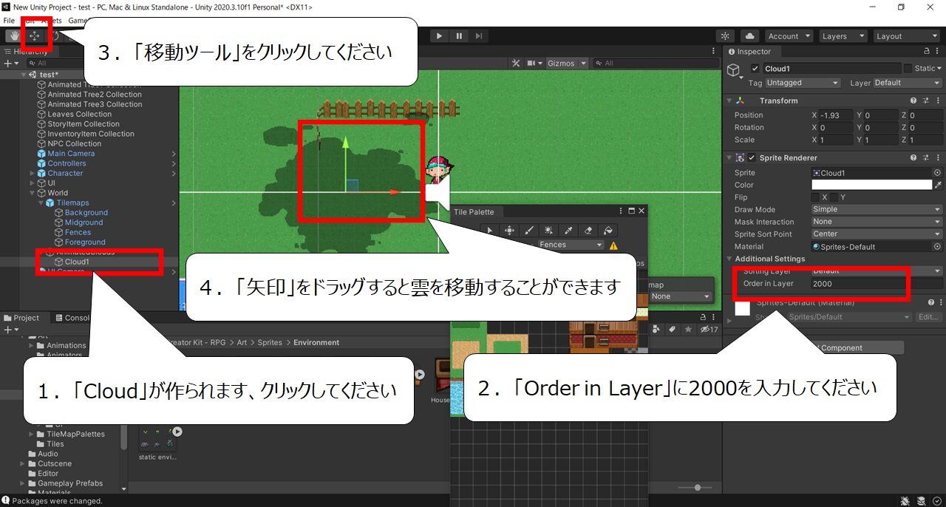This screenshot has width=946, height=507.
Task: Open the cloud services icon
Action: [749, 35]
